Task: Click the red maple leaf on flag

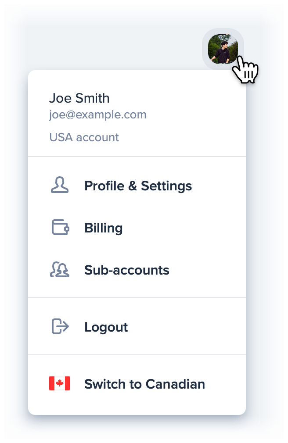Action: (x=60, y=383)
